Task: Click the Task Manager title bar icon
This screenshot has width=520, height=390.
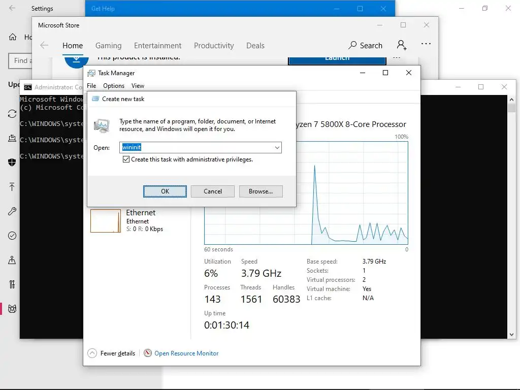Action: (91, 73)
